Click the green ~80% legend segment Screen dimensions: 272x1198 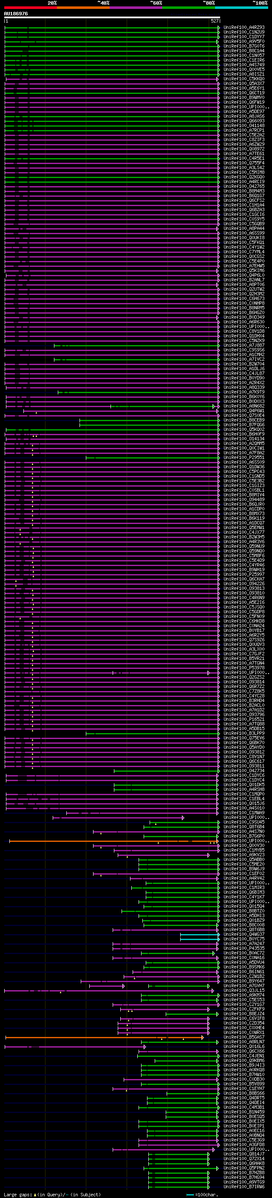pos(189,8)
